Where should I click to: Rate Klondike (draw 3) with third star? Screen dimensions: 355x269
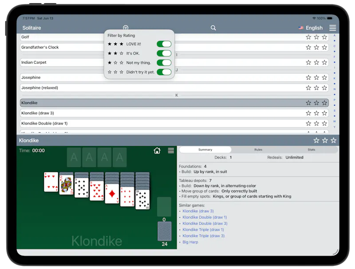[x=324, y=113]
